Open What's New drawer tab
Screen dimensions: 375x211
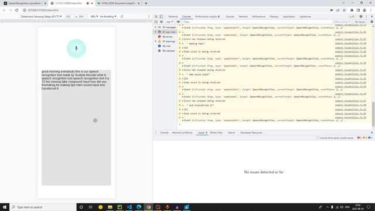coord(216,132)
